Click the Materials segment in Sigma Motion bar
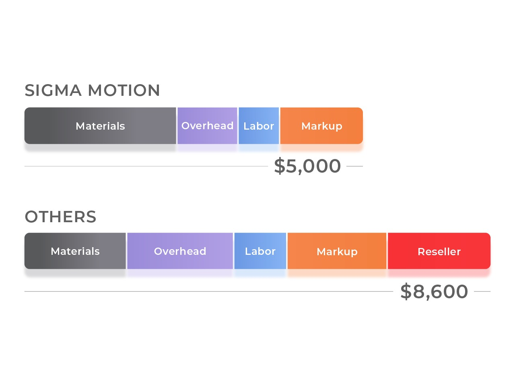Image resolution: width=515 pixels, height=378 pixels. (100, 126)
